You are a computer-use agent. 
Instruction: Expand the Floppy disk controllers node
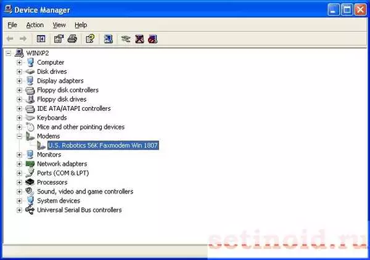click(x=19, y=90)
